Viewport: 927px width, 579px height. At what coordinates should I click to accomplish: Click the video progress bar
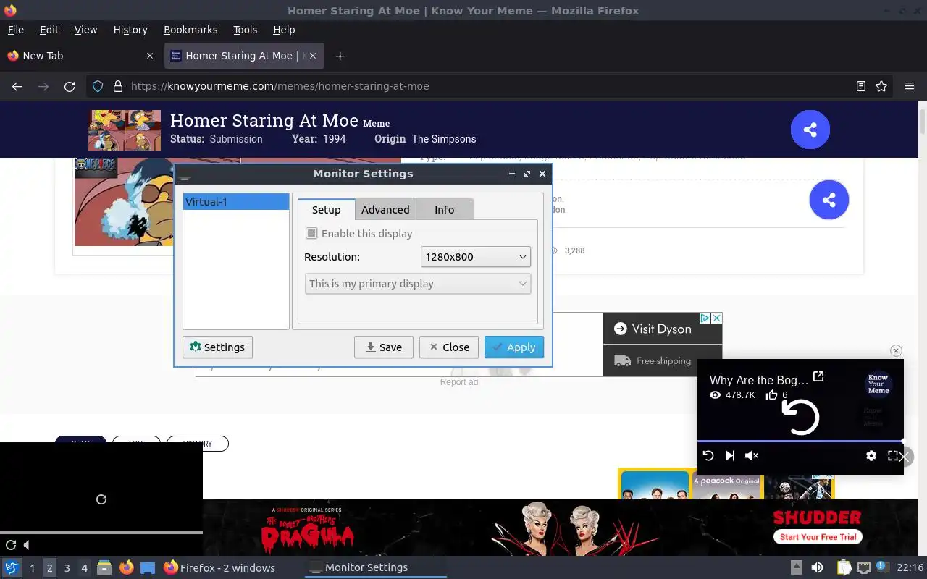click(800, 441)
